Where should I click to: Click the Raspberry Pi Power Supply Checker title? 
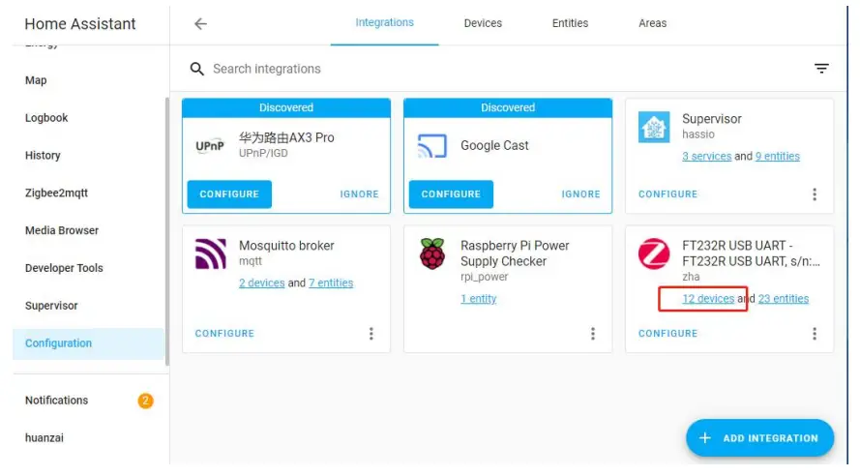515,253
